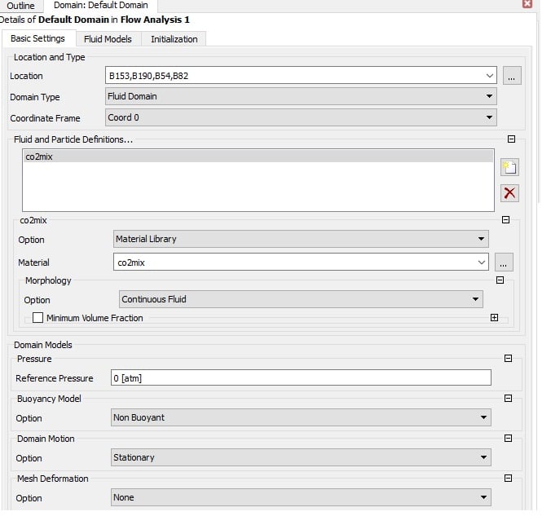The width and height of the screenshot is (551, 525).
Task: Open the Domain Type dropdown
Action: 301,96
